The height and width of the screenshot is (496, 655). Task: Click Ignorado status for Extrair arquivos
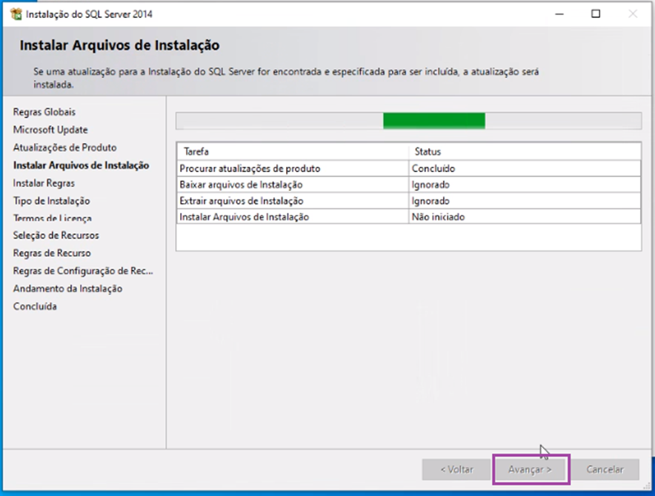(525, 201)
